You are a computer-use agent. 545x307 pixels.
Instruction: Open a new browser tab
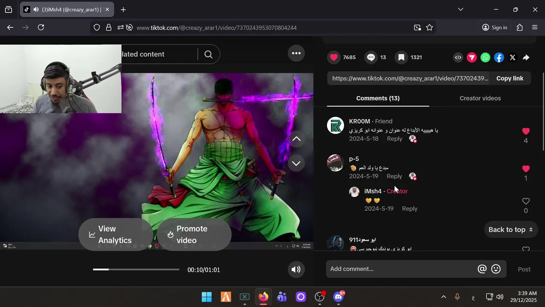point(123,9)
